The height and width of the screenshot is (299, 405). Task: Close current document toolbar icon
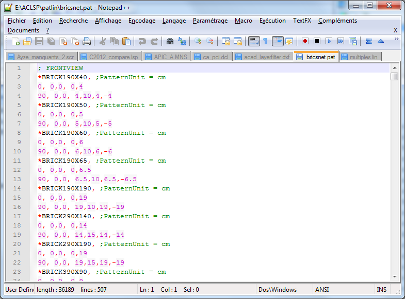point(63,41)
